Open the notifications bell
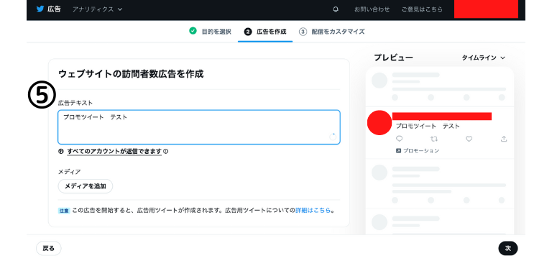 point(336,9)
